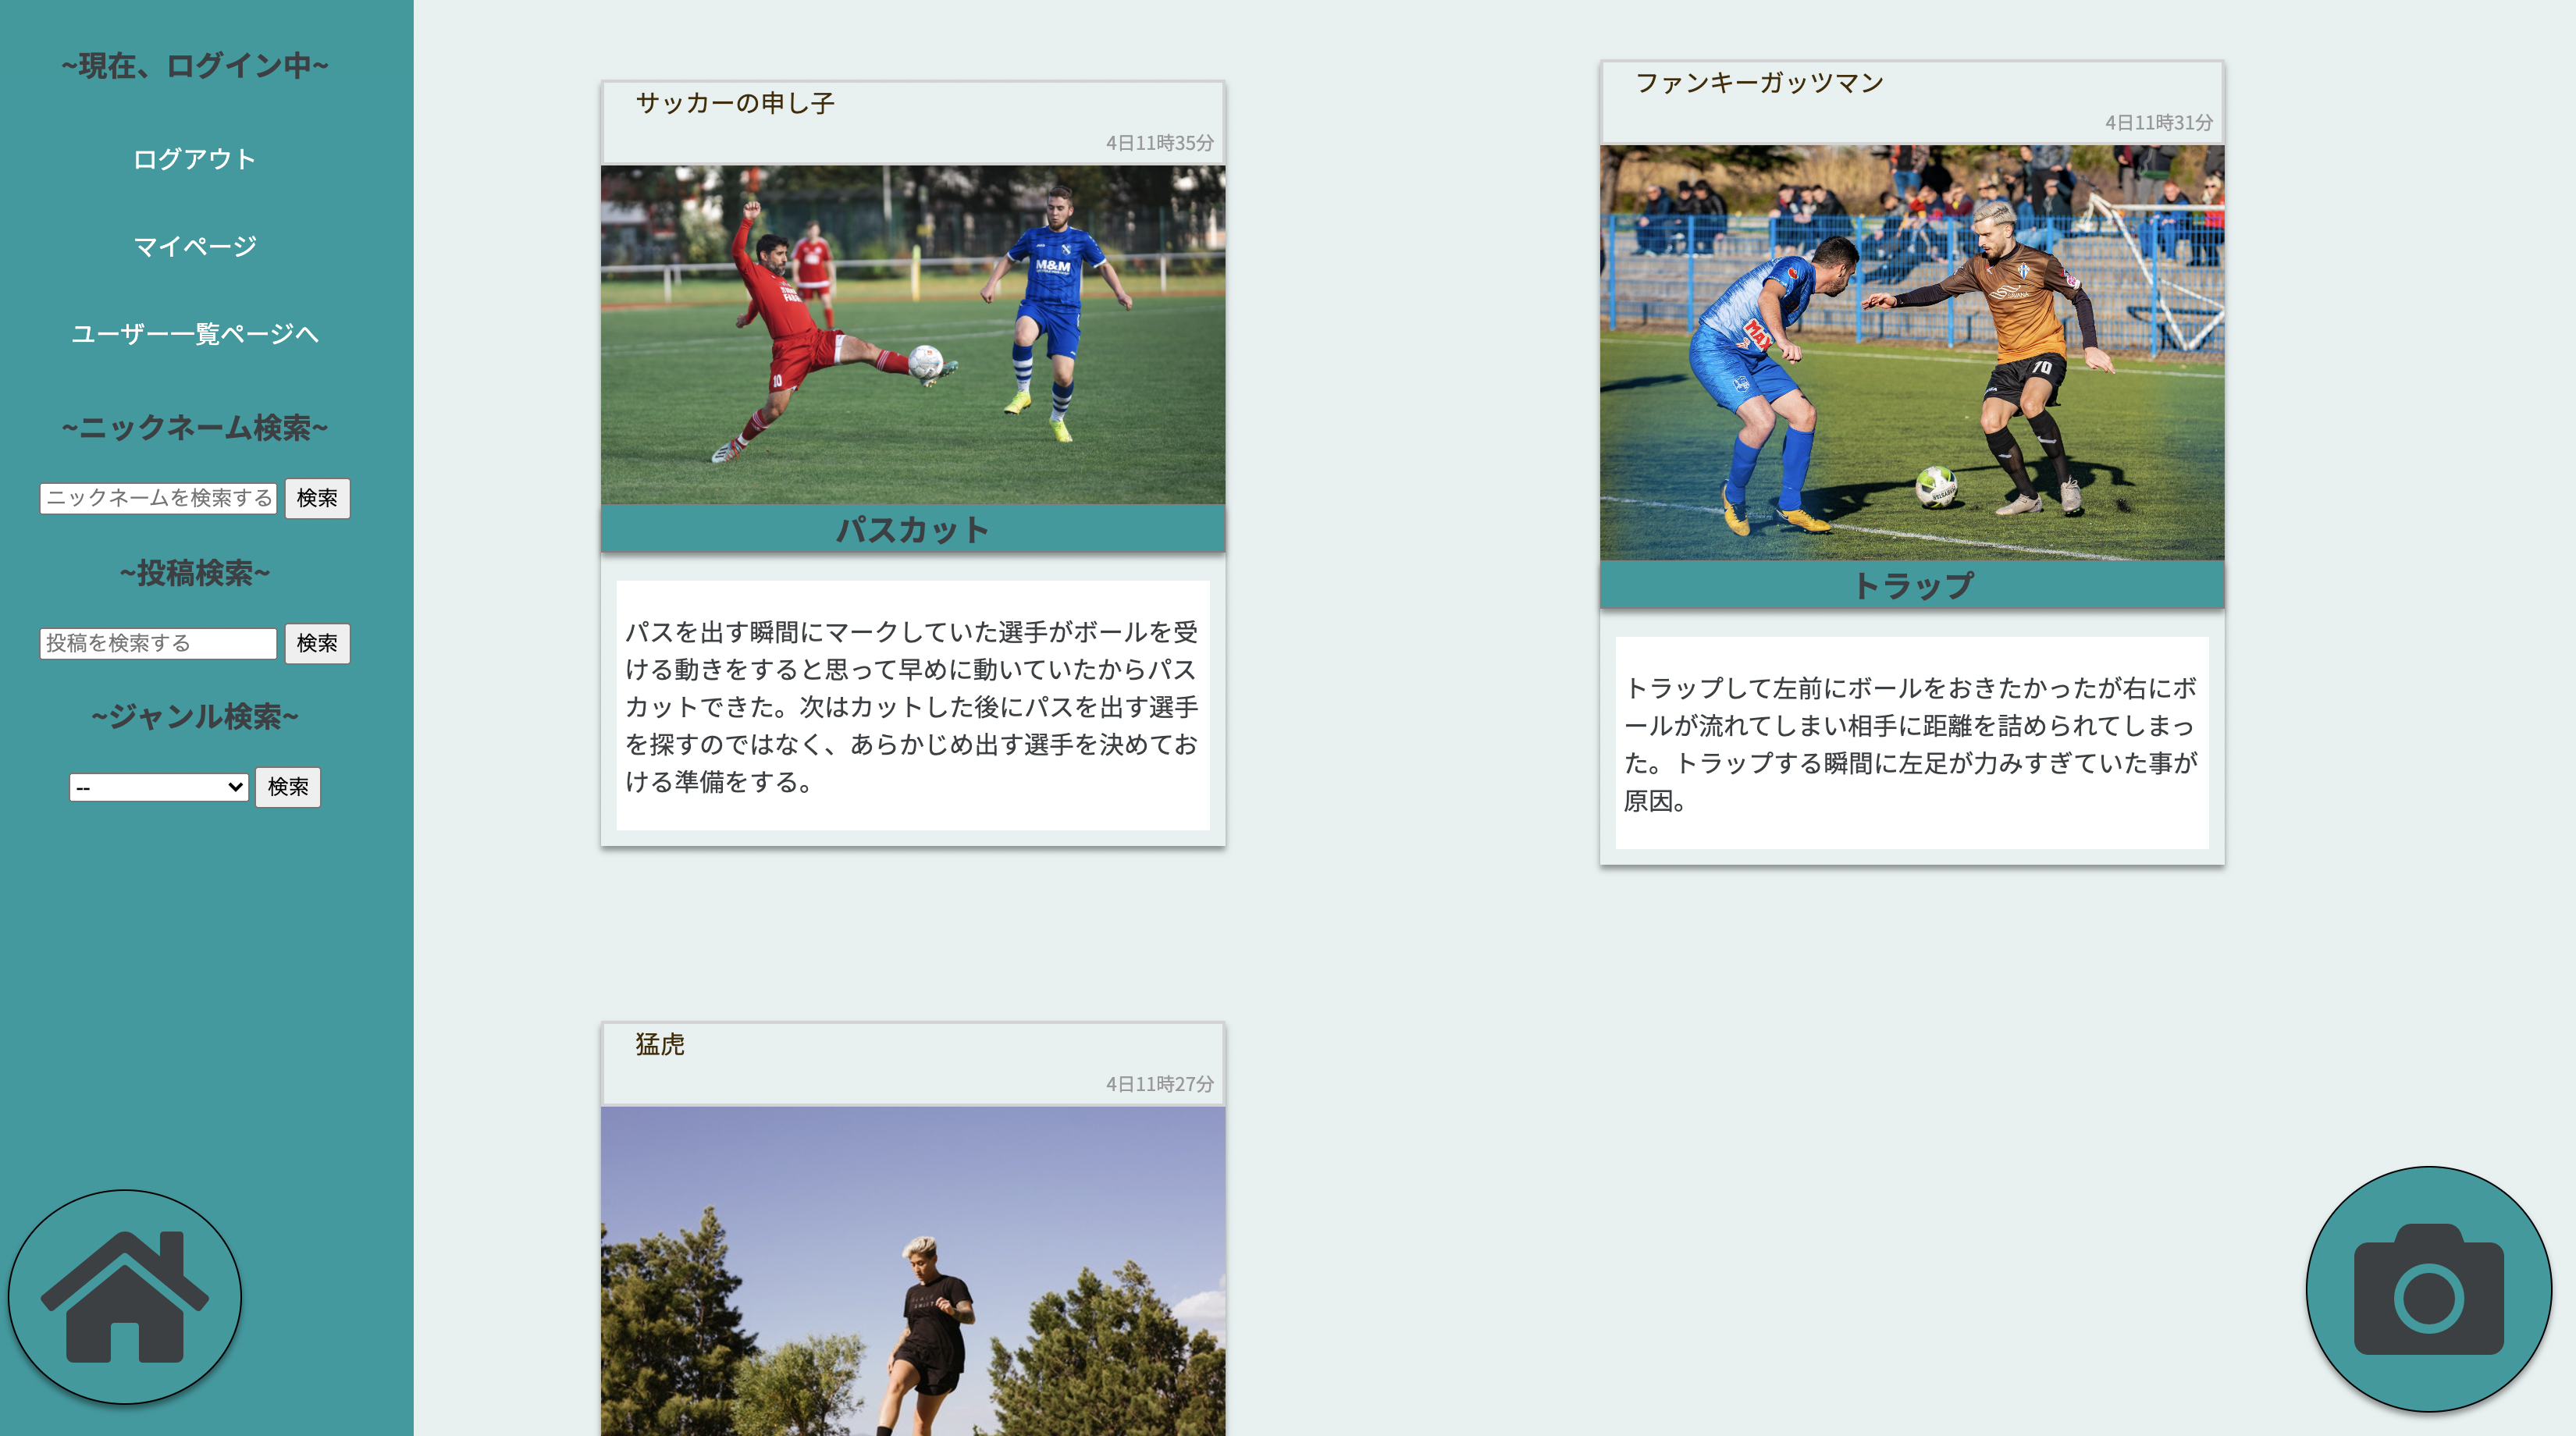This screenshot has width=2576, height=1436.
Task: Open マイページ from the sidebar
Action: pyautogui.click(x=196, y=245)
